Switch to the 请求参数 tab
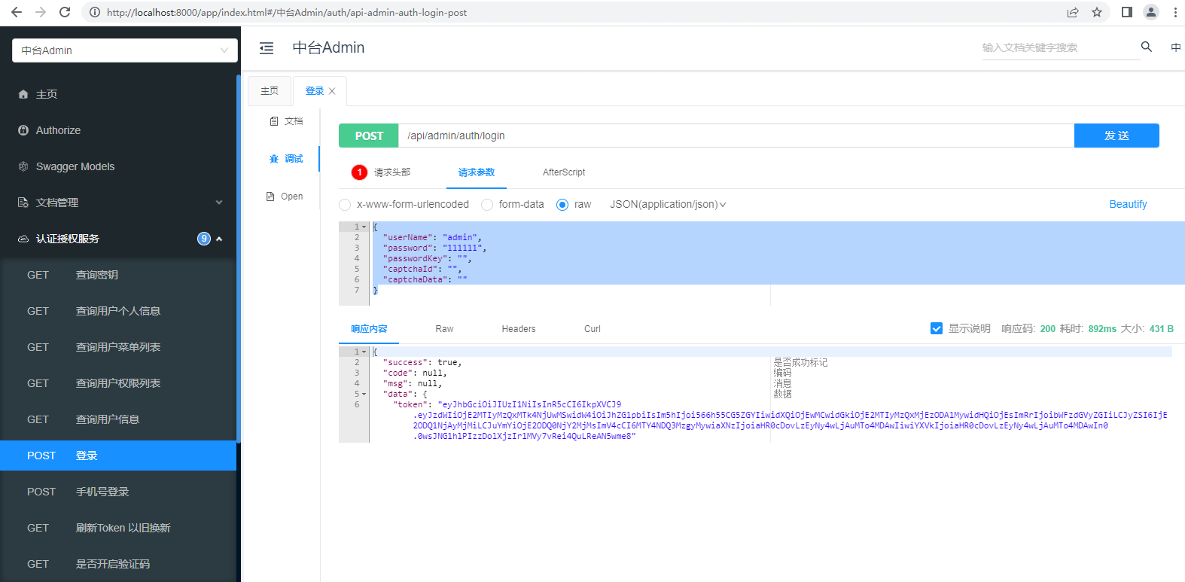The height and width of the screenshot is (582, 1185). tap(477, 172)
